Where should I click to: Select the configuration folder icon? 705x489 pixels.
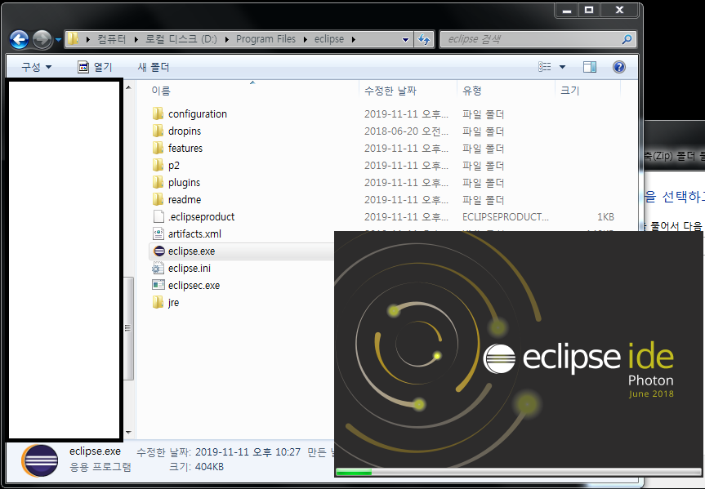pyautogui.click(x=158, y=113)
